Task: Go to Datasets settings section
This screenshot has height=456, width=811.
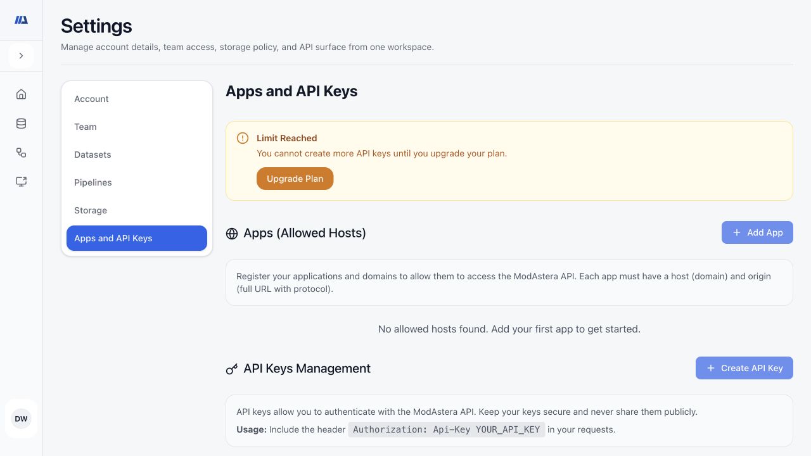Action: [x=137, y=155]
